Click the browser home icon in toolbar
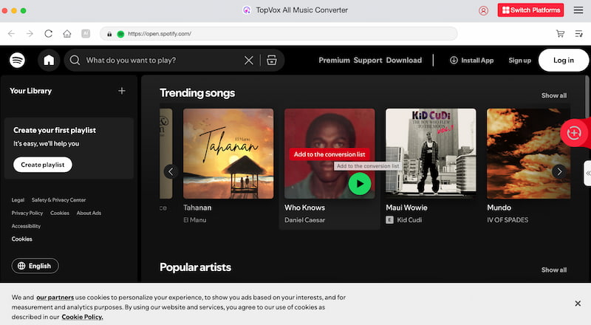591x325 pixels. pyautogui.click(x=67, y=33)
